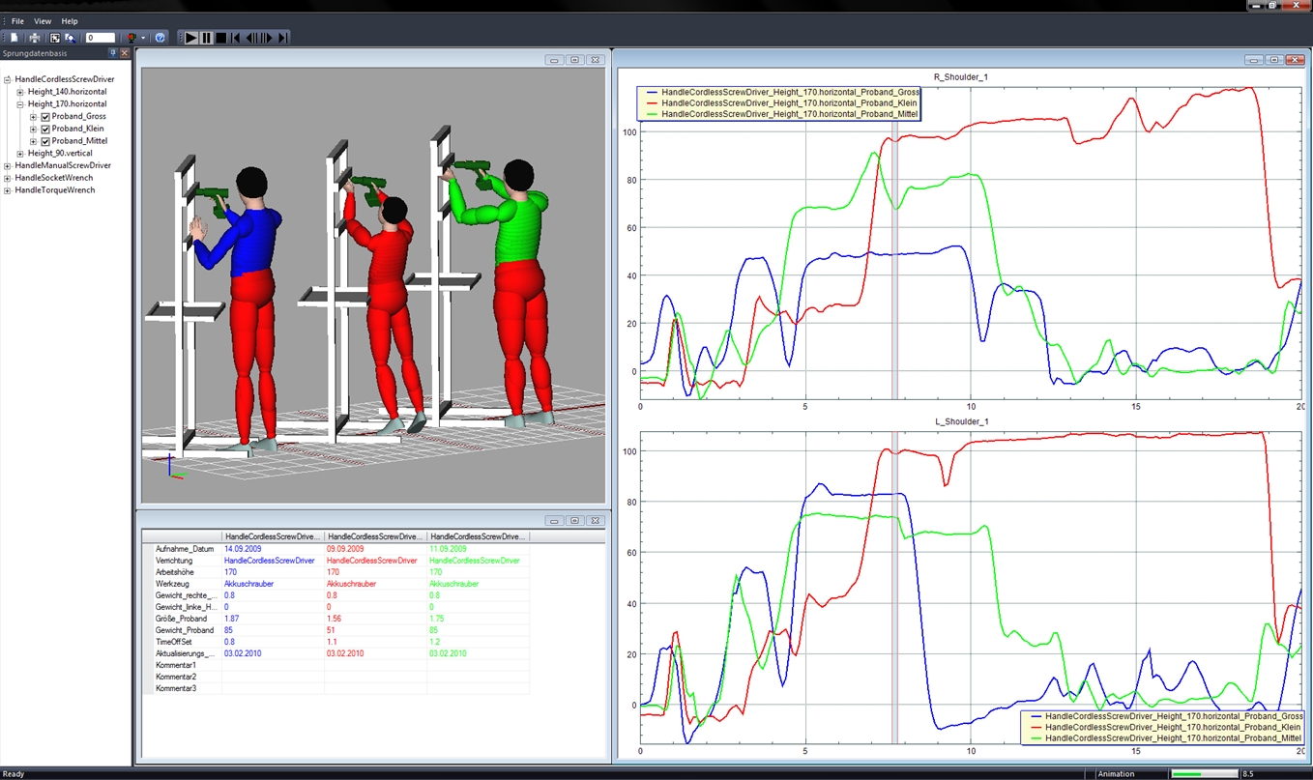This screenshot has width=1313, height=780.
Task: Expand the Proband_Klein node
Action: pos(34,129)
